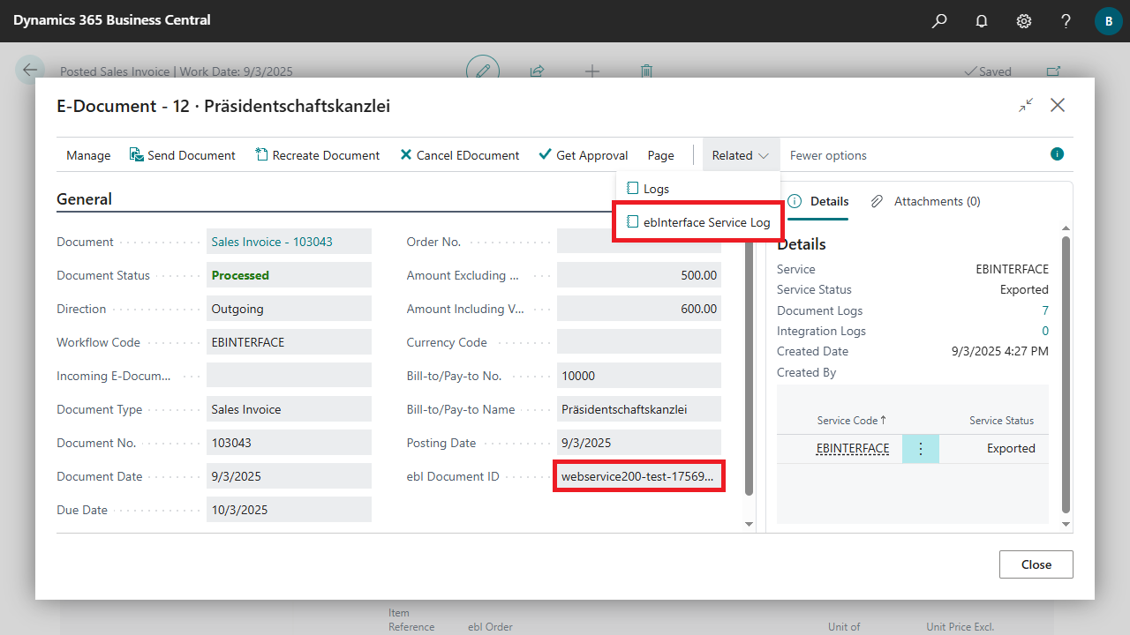Click the open in new window icon
Screen dimensions: 1130x635
tap(1053, 71)
